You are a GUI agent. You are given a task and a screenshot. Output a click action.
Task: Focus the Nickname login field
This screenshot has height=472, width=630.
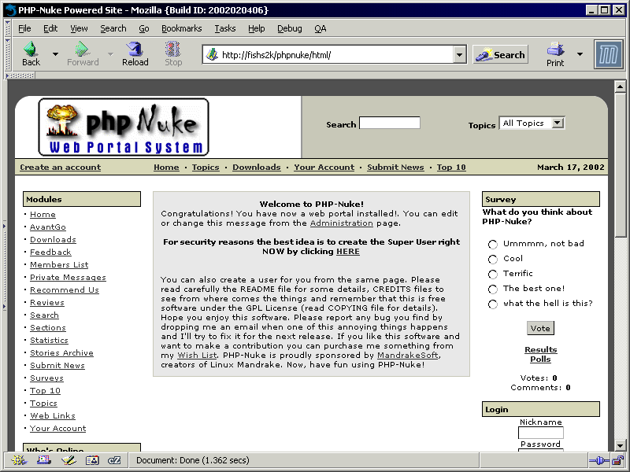[541, 432]
